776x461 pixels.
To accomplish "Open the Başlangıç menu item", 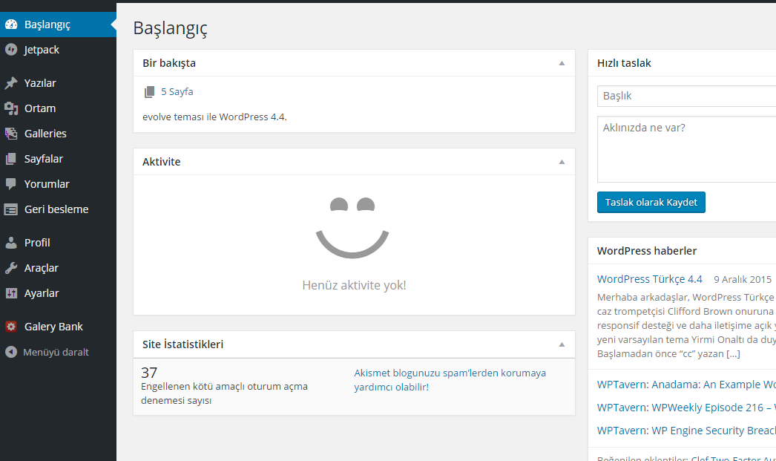I will (58, 24).
